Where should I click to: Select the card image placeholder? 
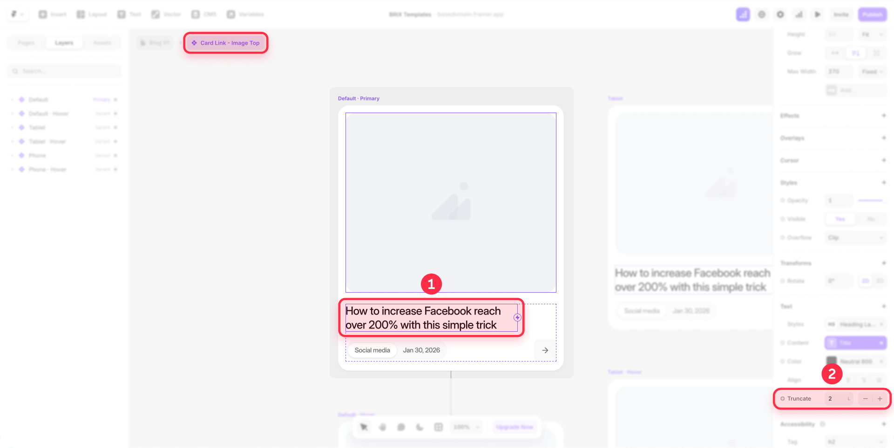pos(451,202)
